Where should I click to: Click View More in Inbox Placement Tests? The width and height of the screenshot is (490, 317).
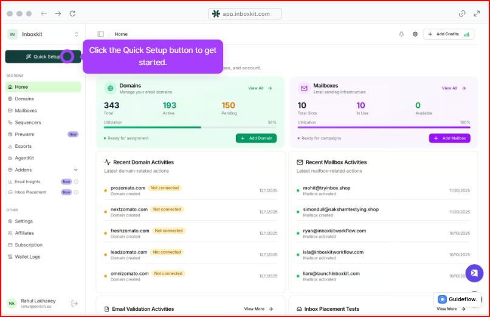[451, 309]
